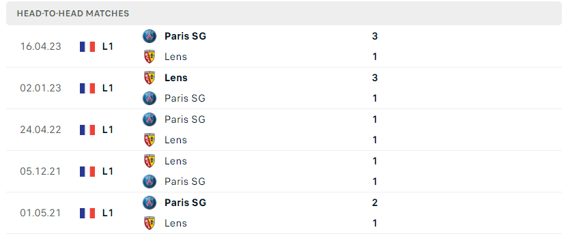568x247 pixels.
Task: Open bold Lens team name on 02.01.23
Action: pyautogui.click(x=175, y=78)
